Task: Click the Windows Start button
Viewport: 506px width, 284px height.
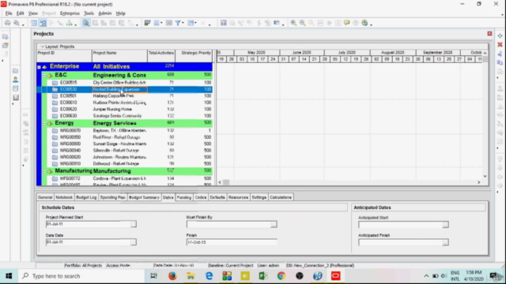Action: [9, 276]
